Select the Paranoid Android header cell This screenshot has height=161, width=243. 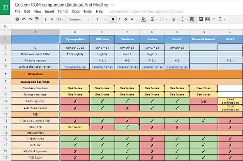(204, 39)
